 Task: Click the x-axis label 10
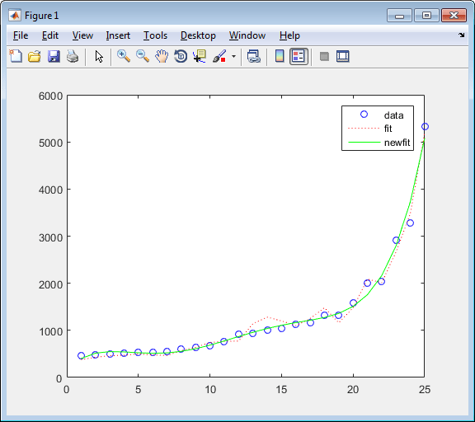(210, 389)
